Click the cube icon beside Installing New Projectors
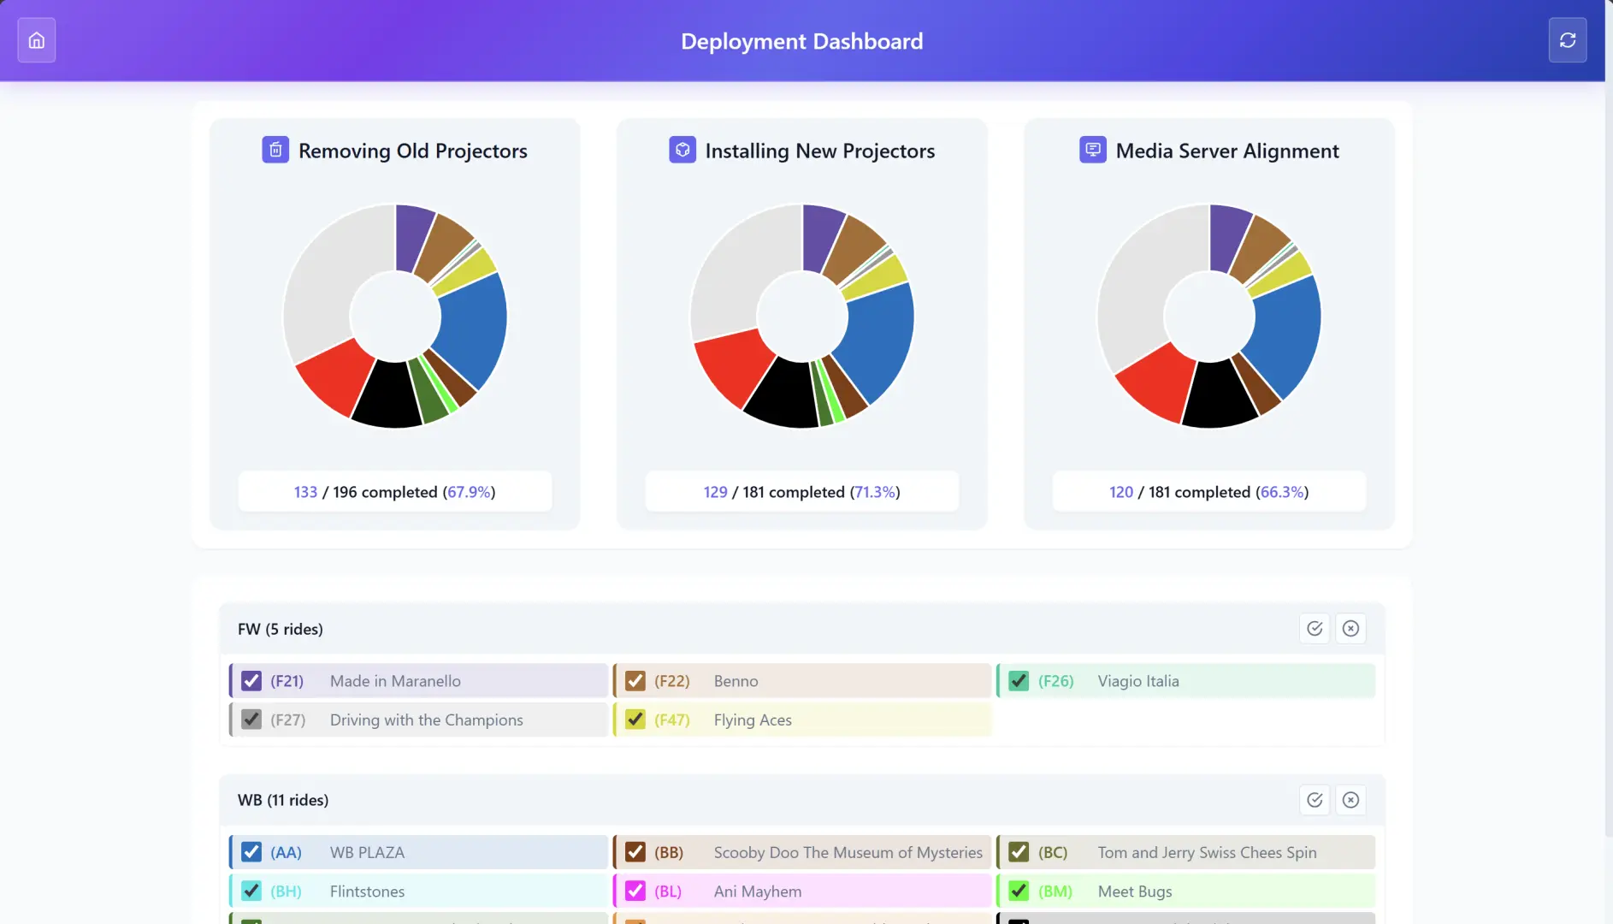The width and height of the screenshot is (1613, 924). 682,150
